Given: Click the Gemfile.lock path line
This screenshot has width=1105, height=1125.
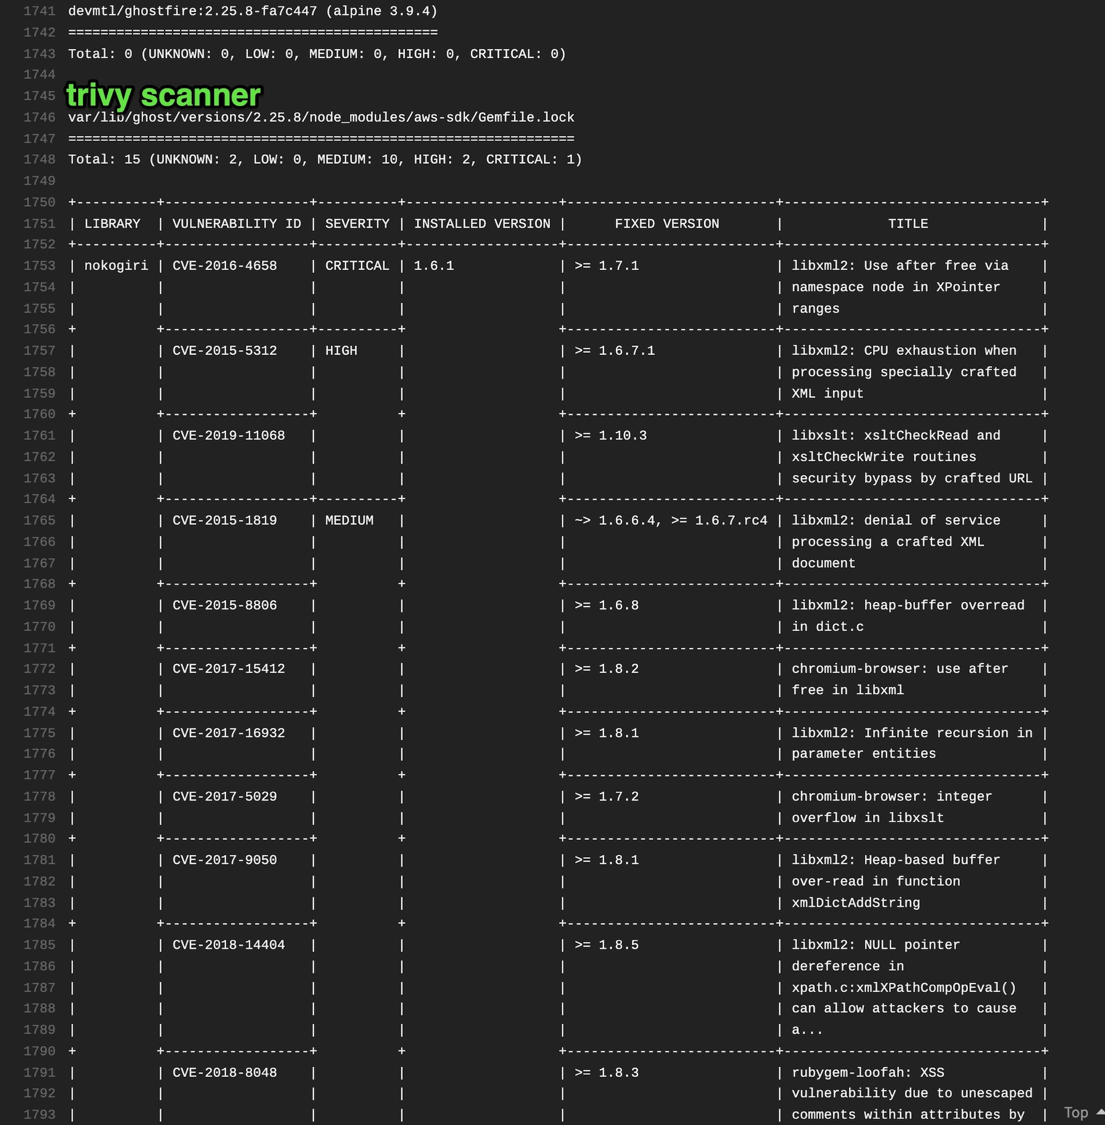Looking at the screenshot, I should coord(321,117).
